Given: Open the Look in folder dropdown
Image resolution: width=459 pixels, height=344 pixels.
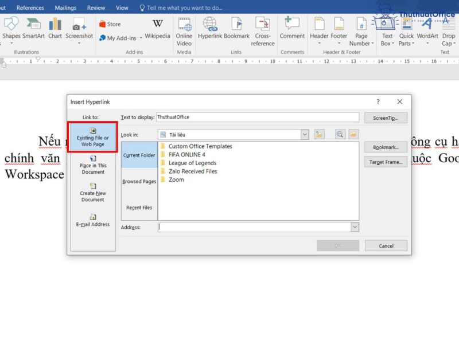Looking at the screenshot, I should [x=305, y=134].
